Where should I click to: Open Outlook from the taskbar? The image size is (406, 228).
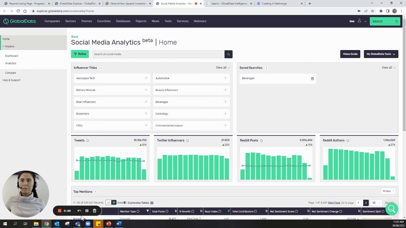tap(57, 224)
